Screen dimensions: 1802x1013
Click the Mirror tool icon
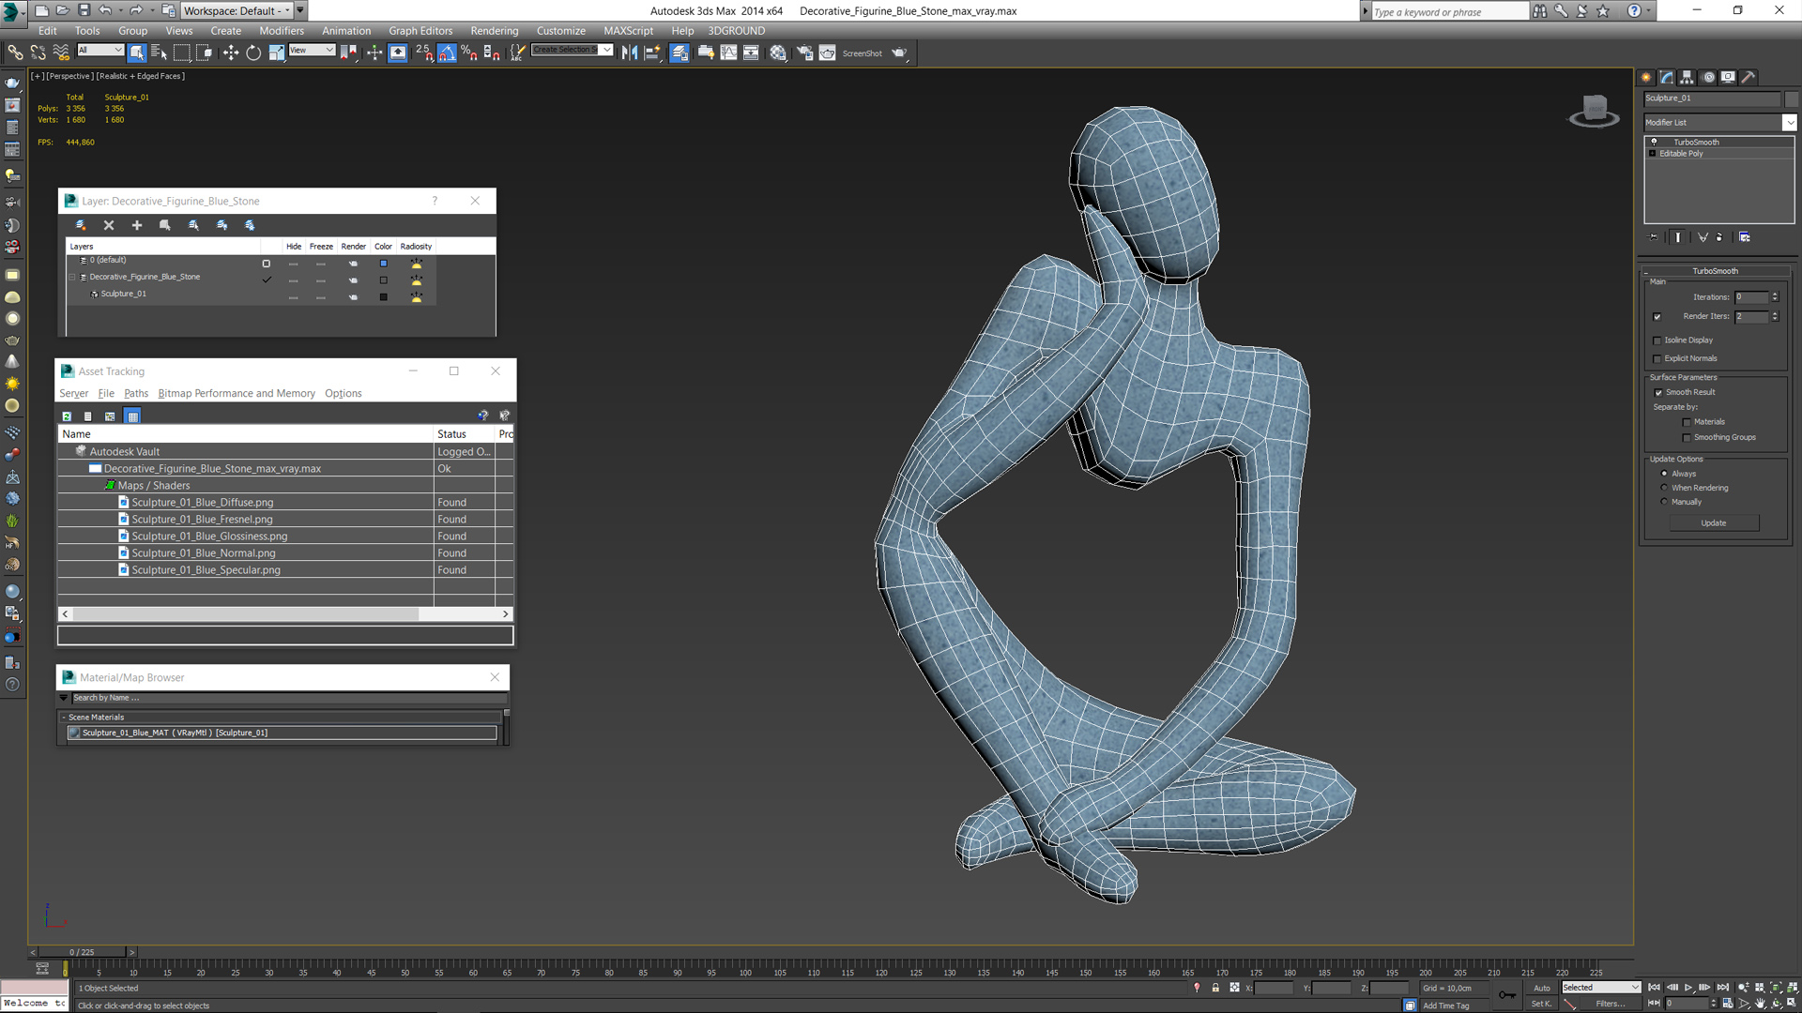[630, 53]
